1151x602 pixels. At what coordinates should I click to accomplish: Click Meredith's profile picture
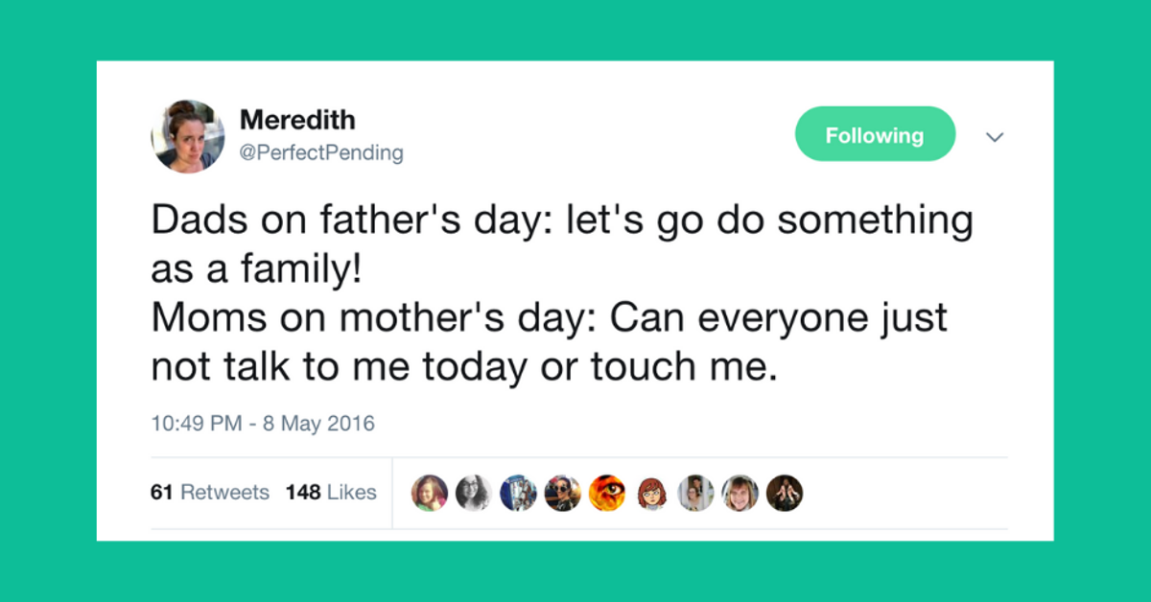pos(187,135)
